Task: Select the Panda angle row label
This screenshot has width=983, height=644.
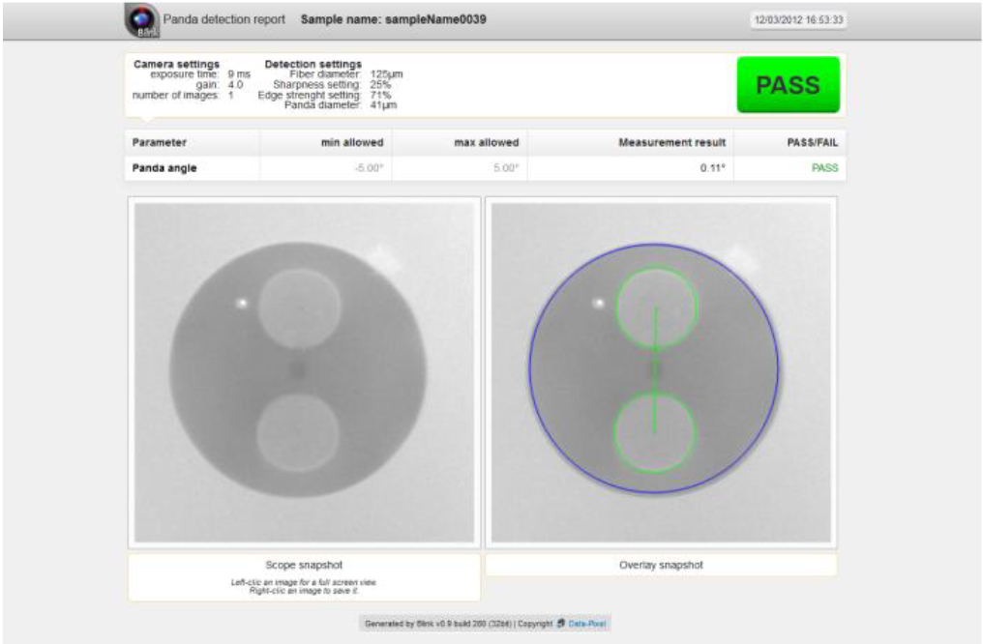Action: click(x=164, y=168)
